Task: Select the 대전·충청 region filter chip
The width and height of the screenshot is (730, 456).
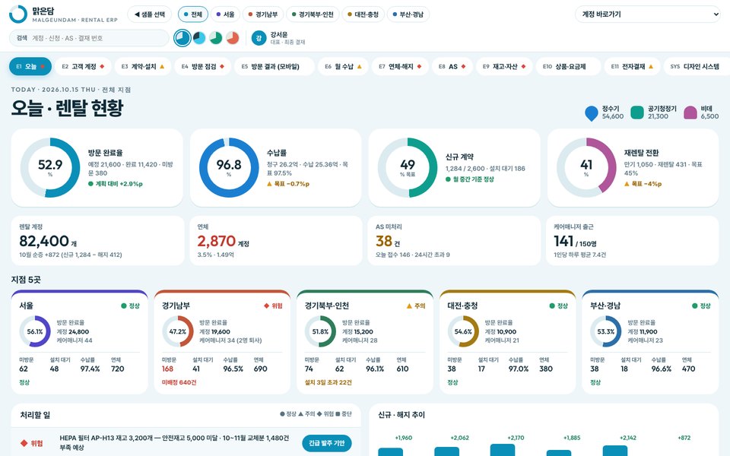Action: tap(363, 14)
